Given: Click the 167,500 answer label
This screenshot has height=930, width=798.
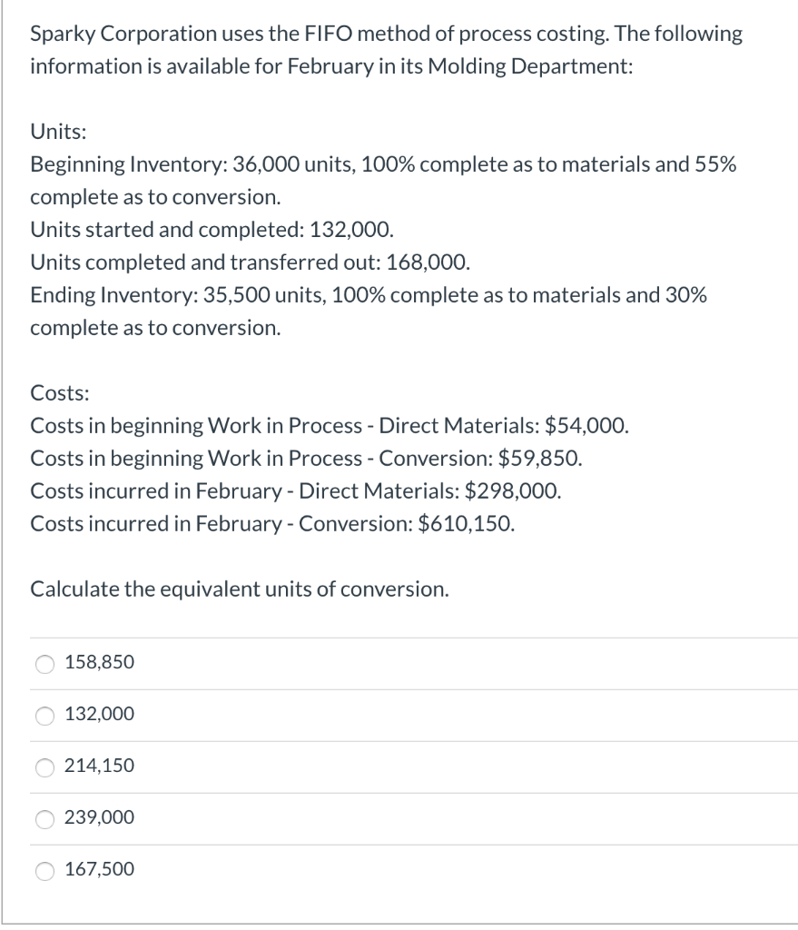Looking at the screenshot, I should point(98,870).
